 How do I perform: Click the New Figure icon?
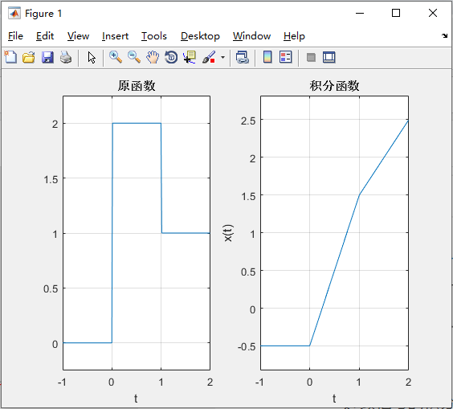pyautogui.click(x=10, y=57)
